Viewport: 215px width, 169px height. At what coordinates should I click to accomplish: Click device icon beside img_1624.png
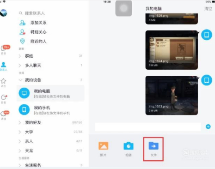[x=207, y=35]
